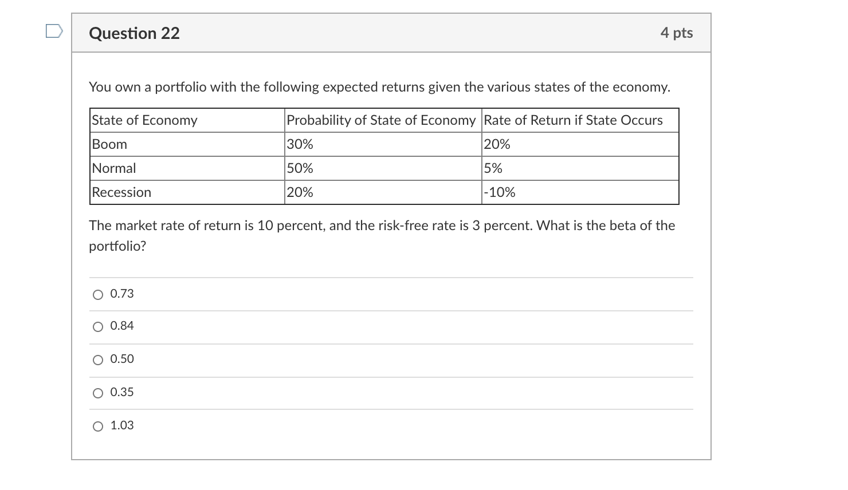Click the -10% rate of return cell
The width and height of the screenshot is (848, 490).
tap(500, 192)
